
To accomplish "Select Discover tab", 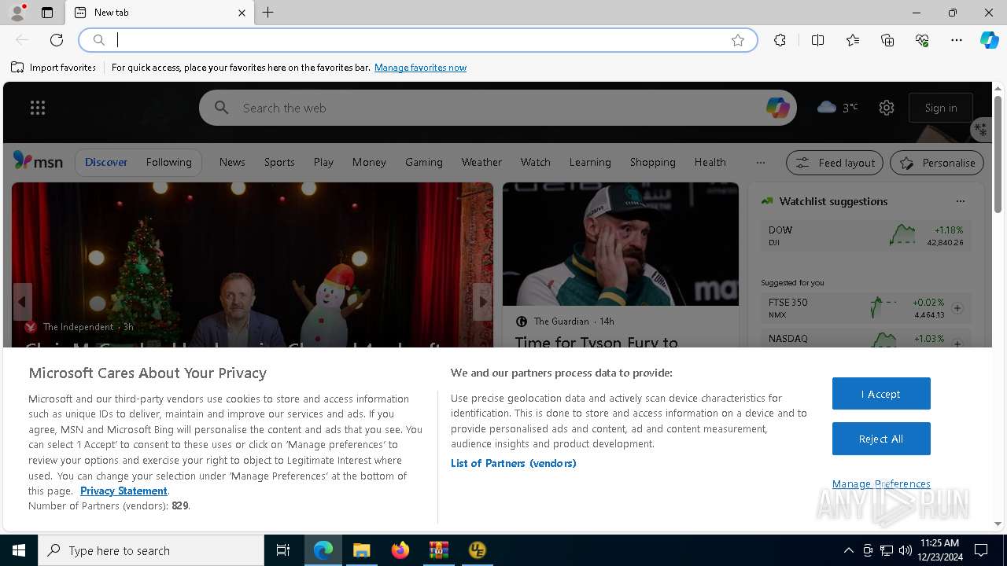I will click(106, 162).
